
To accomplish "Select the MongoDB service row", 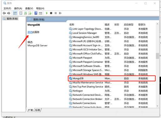I will pos(112,78).
